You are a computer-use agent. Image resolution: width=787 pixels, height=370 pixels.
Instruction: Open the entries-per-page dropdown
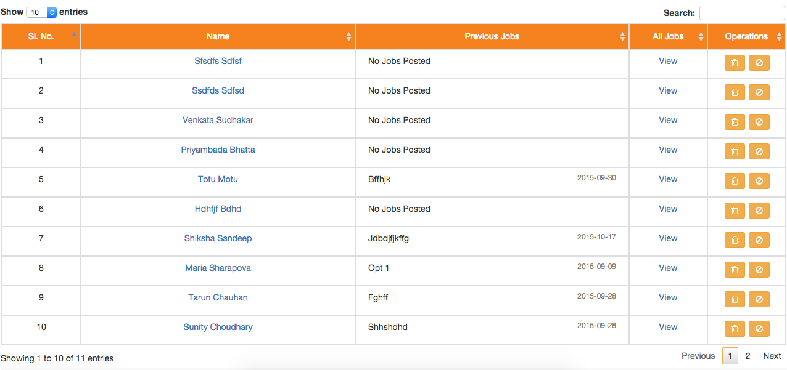[42, 12]
